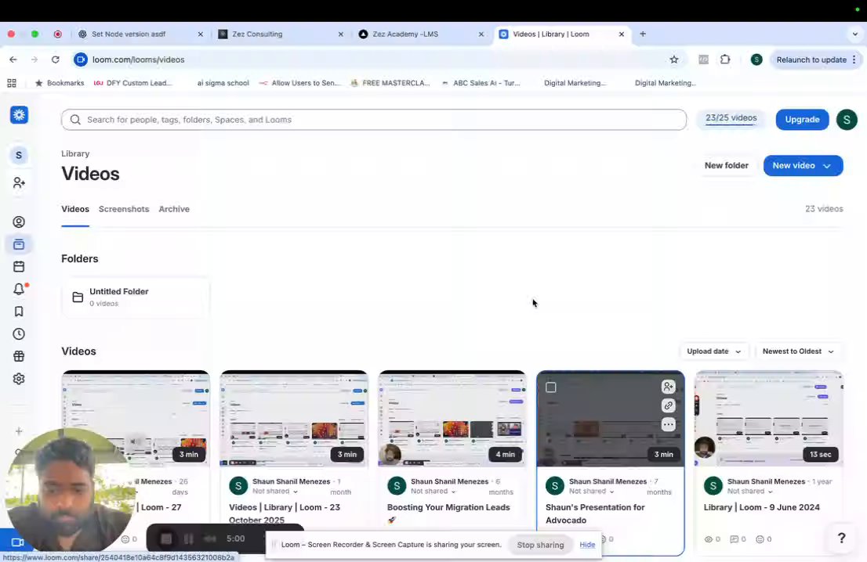This screenshot has height=562, width=867.
Task: Open the gift rewards icon in sidebar
Action: (x=19, y=356)
